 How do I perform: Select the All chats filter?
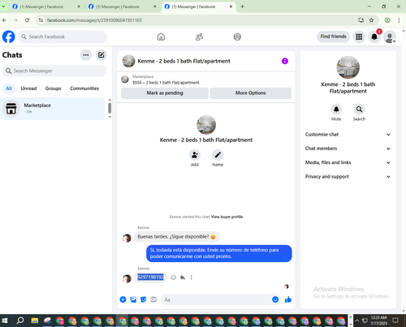point(9,88)
